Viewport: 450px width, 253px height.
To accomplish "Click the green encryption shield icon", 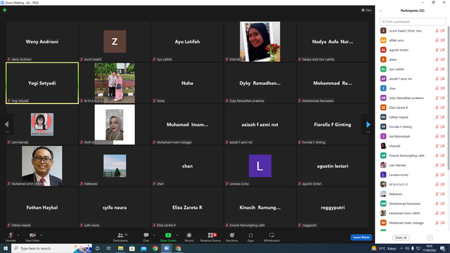I will tap(5, 10).
